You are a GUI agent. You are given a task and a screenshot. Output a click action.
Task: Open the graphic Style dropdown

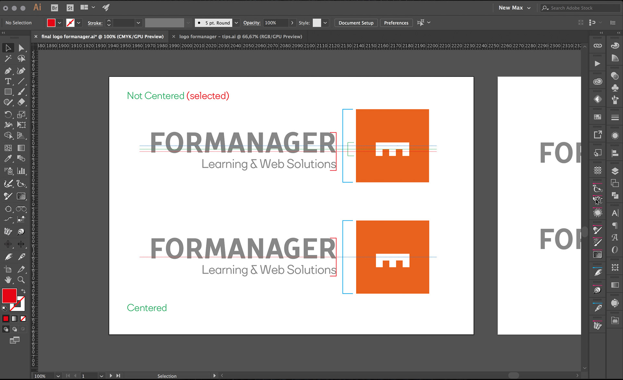325,23
